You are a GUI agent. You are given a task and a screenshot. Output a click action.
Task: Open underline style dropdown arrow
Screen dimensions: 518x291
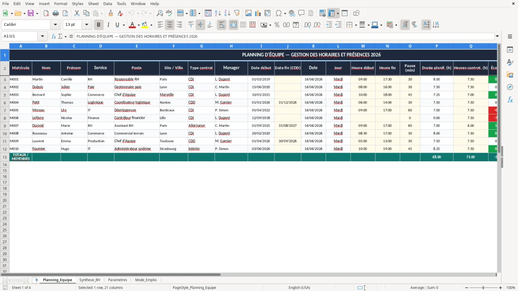pyautogui.click(x=123, y=25)
